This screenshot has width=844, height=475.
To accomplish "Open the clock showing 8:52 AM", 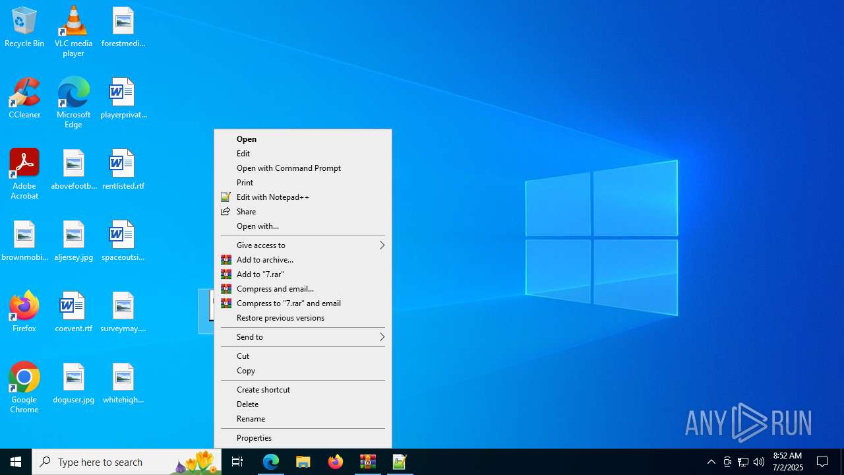I will click(787, 462).
